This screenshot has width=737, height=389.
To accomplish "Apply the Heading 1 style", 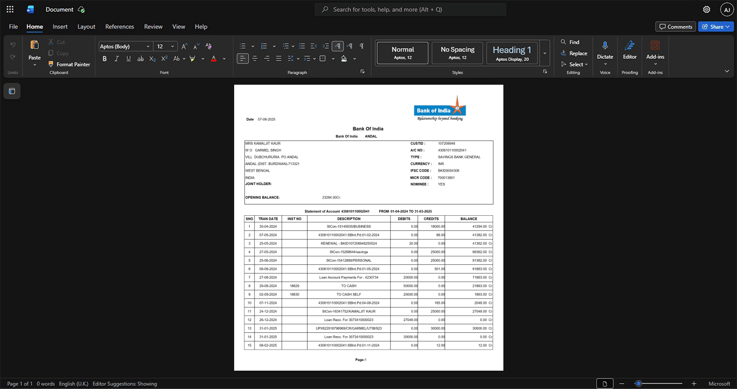I will click(512, 53).
